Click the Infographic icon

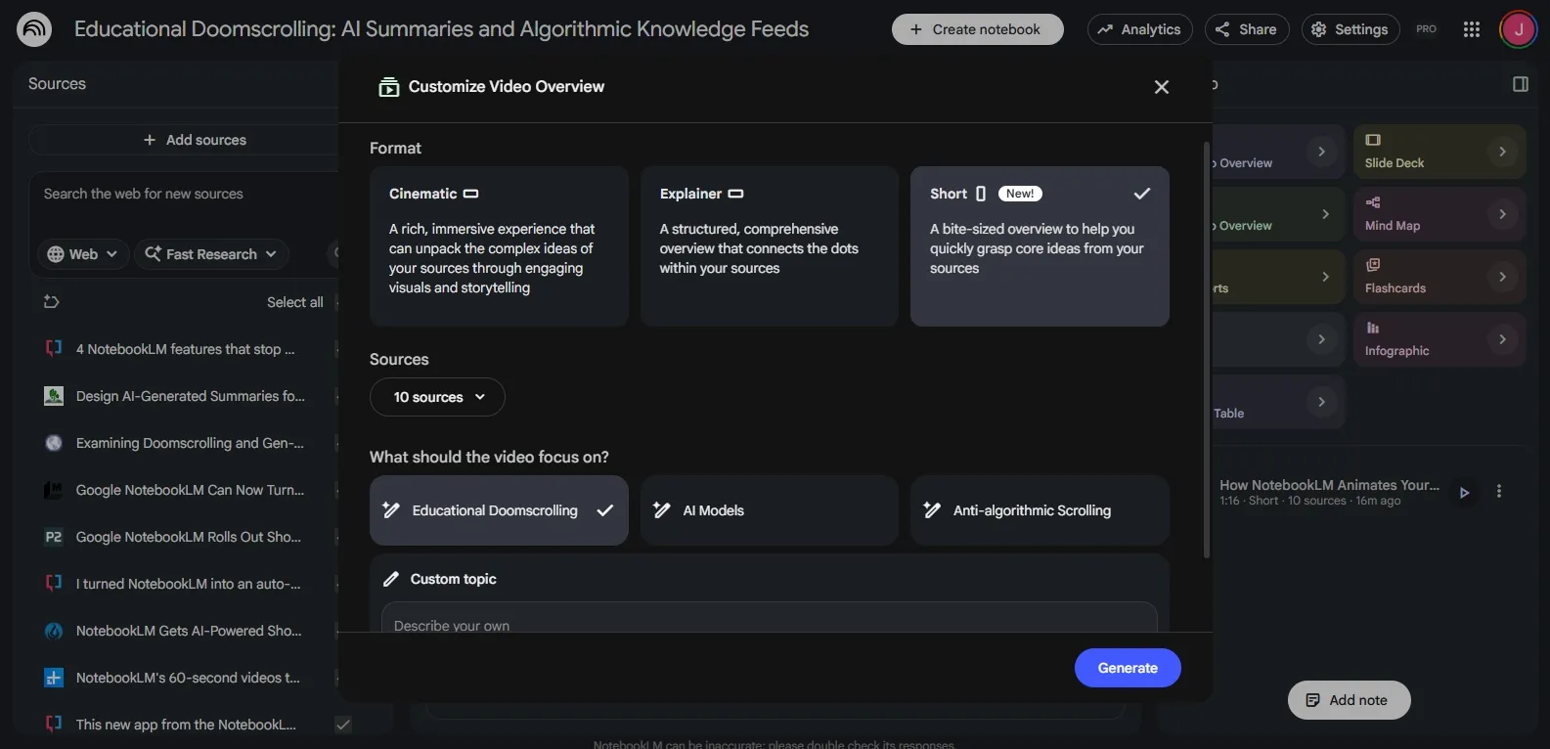coord(1373,328)
